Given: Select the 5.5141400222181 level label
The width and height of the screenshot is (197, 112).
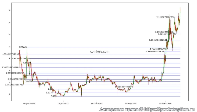Looking at the screenshot, I should pos(158,40).
